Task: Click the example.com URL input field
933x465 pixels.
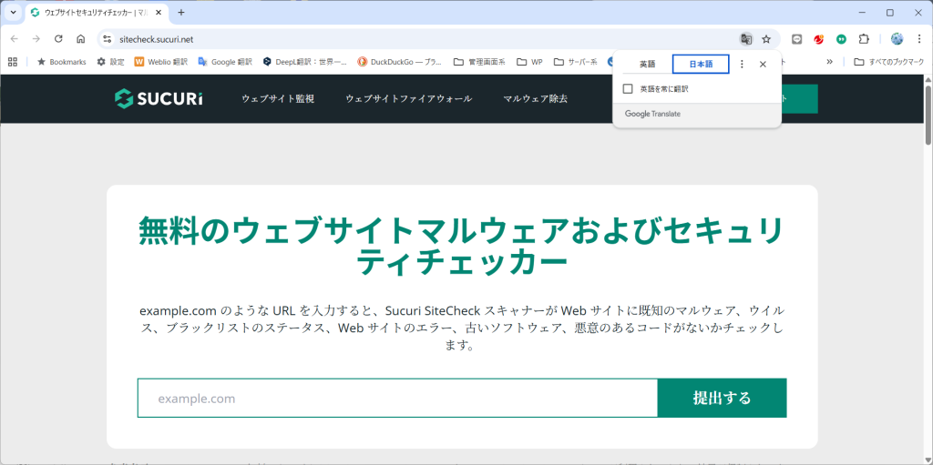Action: (x=397, y=399)
